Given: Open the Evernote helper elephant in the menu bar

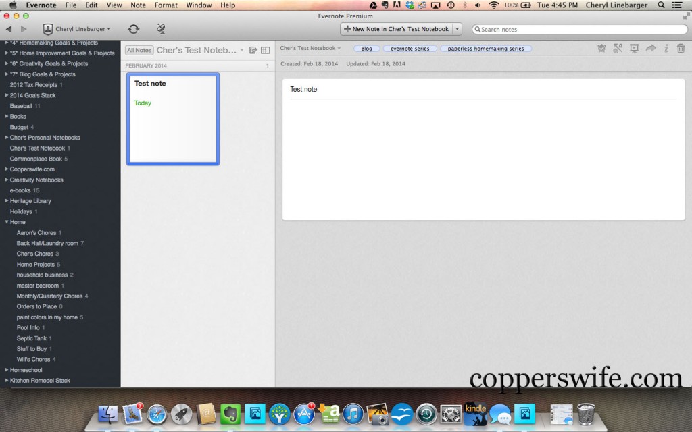Looking at the screenshot, I should pos(385,5).
